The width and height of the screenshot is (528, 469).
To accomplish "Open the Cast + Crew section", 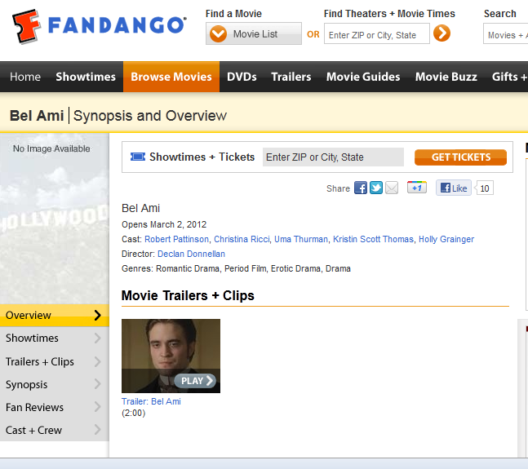I will pyautogui.click(x=54, y=430).
